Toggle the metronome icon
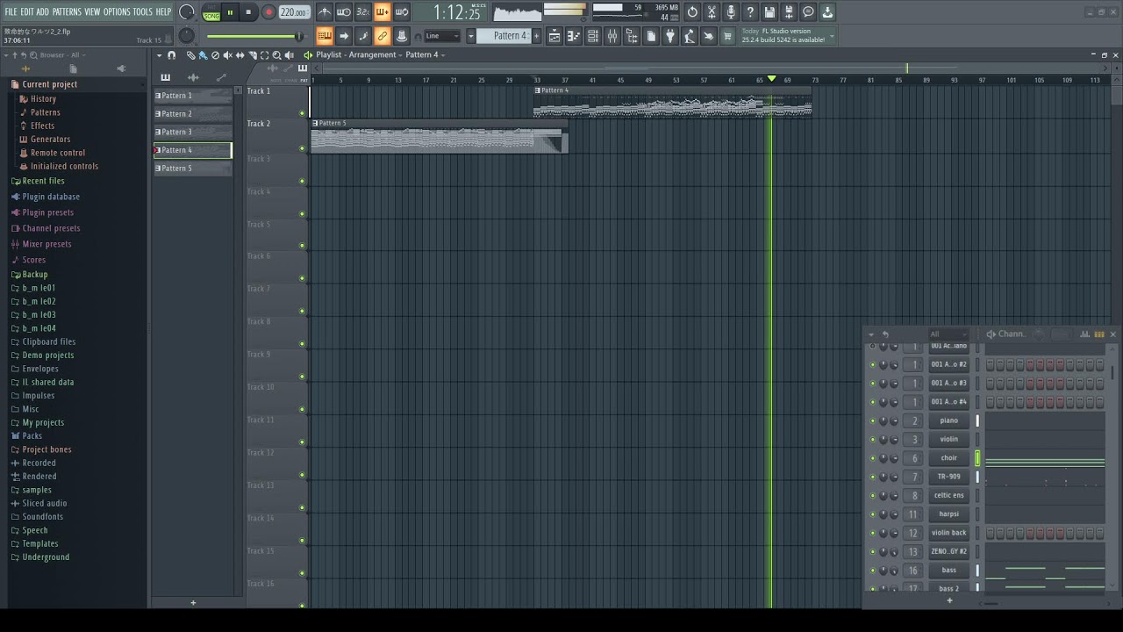Image resolution: width=1123 pixels, height=632 pixels. pyautogui.click(x=325, y=12)
